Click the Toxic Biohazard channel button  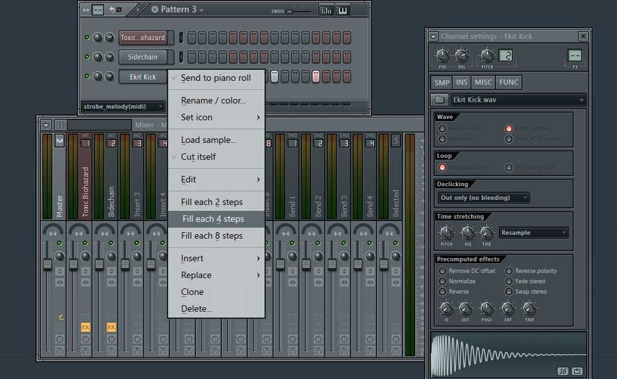pos(142,38)
